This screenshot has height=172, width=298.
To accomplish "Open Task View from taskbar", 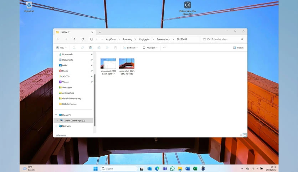I will tap(142, 168).
